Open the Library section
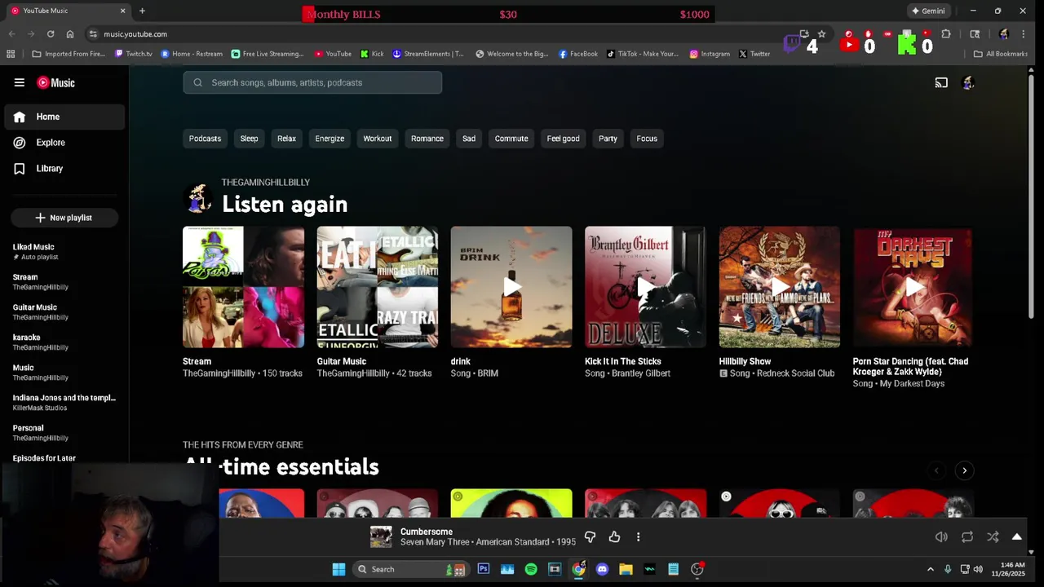1044x587 pixels. pos(65,169)
